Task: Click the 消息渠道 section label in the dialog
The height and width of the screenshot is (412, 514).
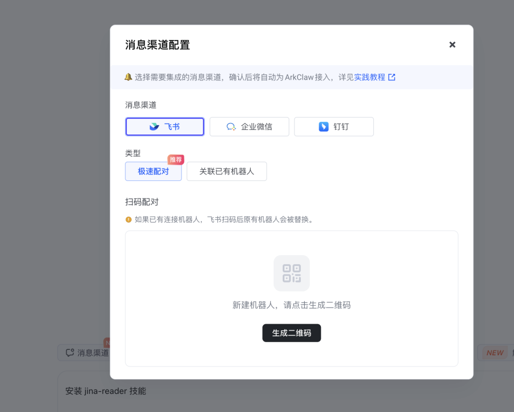Action: click(x=141, y=105)
